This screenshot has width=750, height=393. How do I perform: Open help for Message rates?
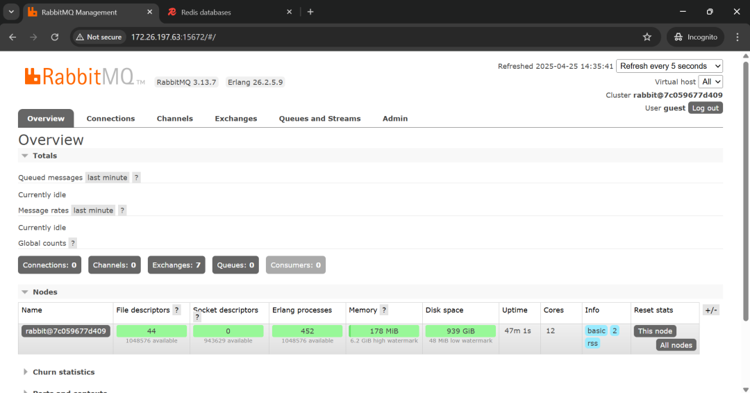[x=122, y=210]
